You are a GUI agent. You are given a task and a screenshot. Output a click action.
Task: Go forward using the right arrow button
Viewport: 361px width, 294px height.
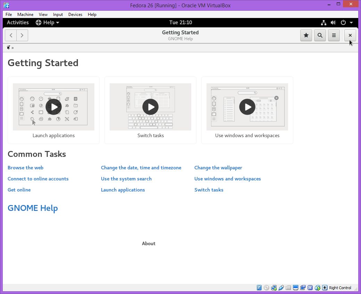click(22, 35)
